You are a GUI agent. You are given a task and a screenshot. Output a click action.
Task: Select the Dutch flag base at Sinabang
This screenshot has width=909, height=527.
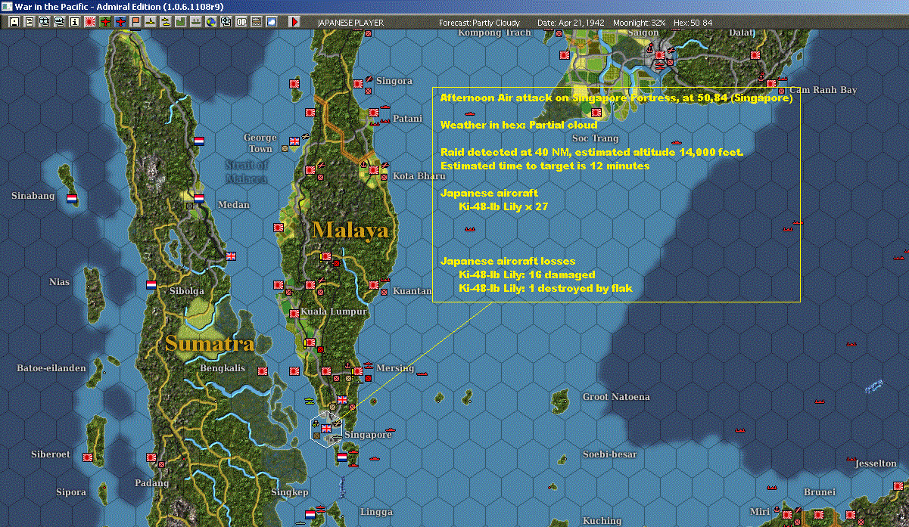pos(72,199)
